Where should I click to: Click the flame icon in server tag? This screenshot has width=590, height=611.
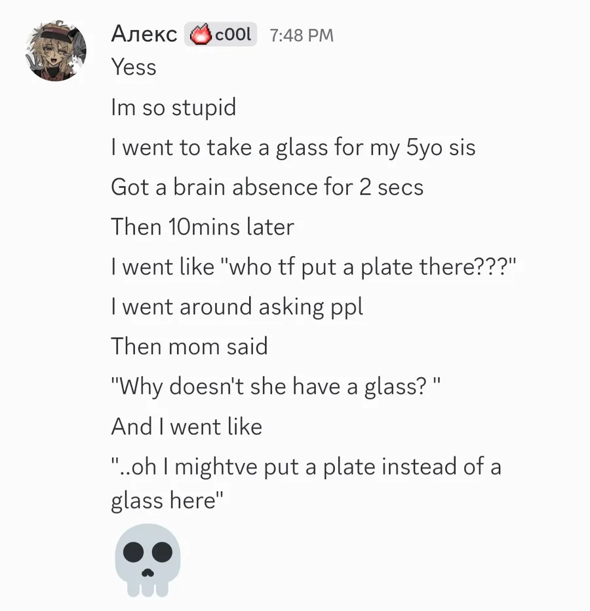[x=200, y=35]
